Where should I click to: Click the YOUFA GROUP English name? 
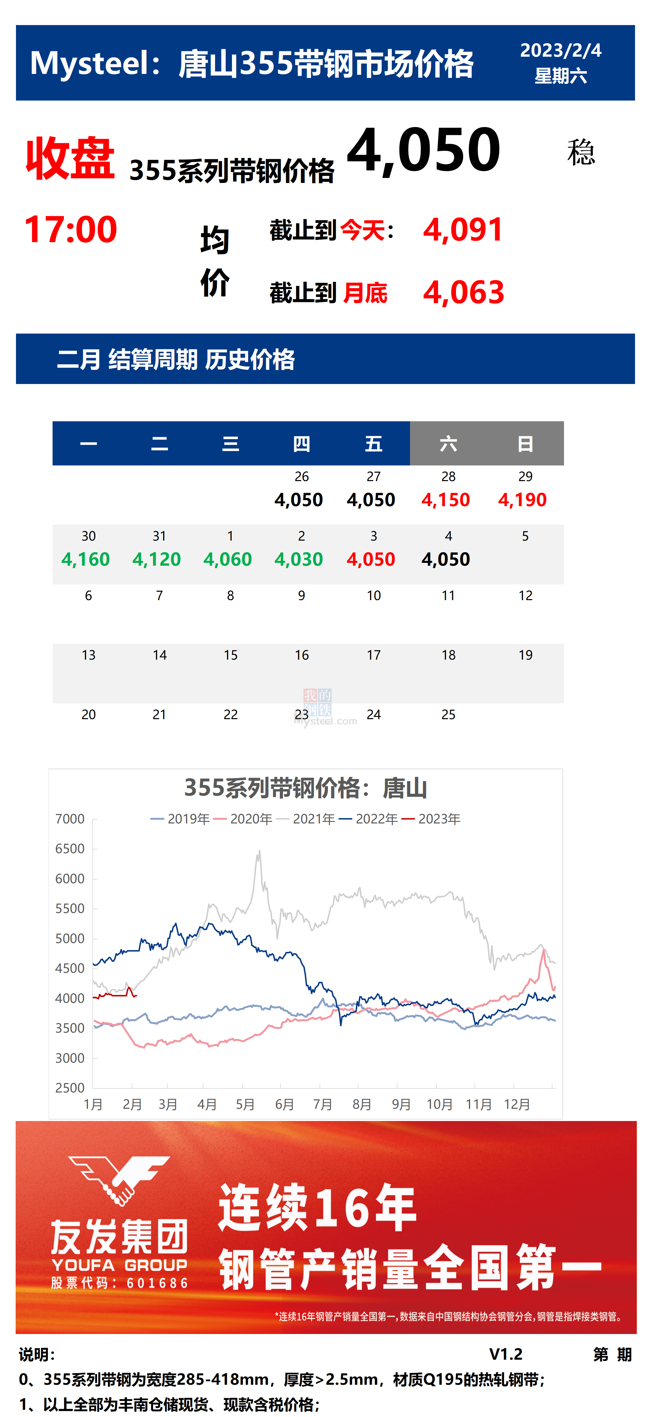coord(119,1265)
